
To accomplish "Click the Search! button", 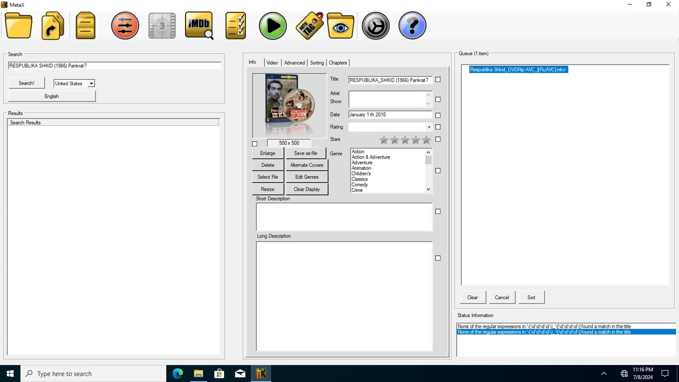I will coord(27,83).
